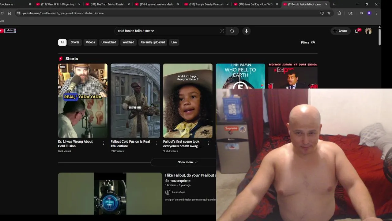The height and width of the screenshot is (221, 392).
Task: Click the browser address bar URL
Action: pyautogui.click(x=63, y=13)
